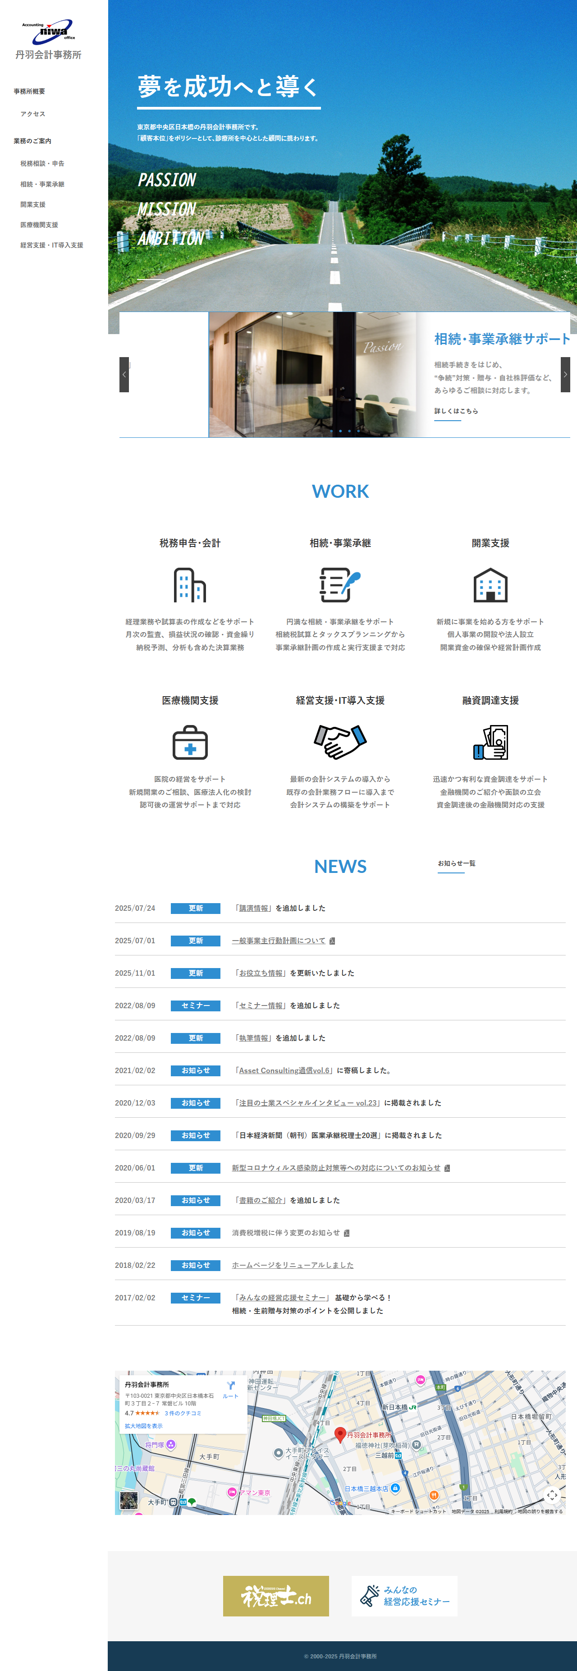
Task: Select 医療機関支援 in the sidebar
Action: tap(39, 225)
